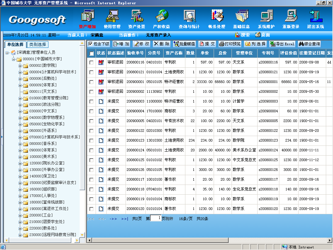
Task: Click status icon of row 200800116
Action: point(101,62)
